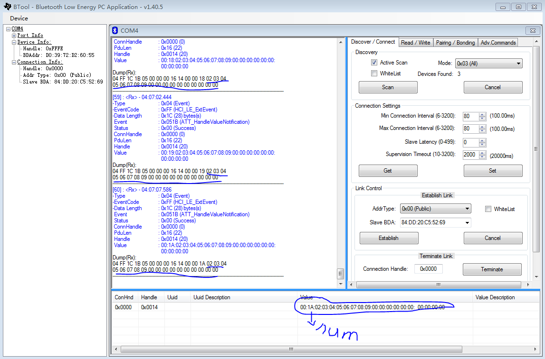Viewport: 545px width, 359px height.
Task: Click the Terminate link button
Action: [492, 269]
